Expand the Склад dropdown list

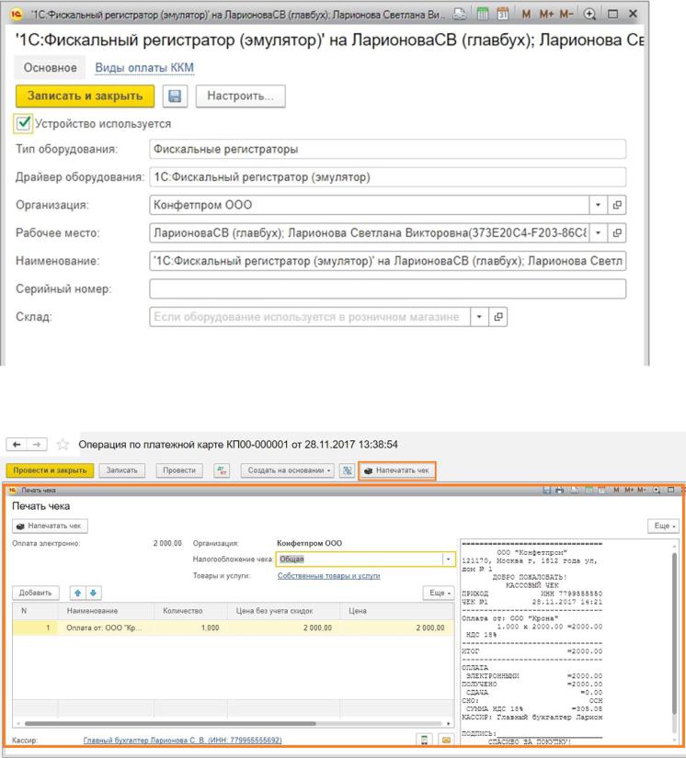478,317
